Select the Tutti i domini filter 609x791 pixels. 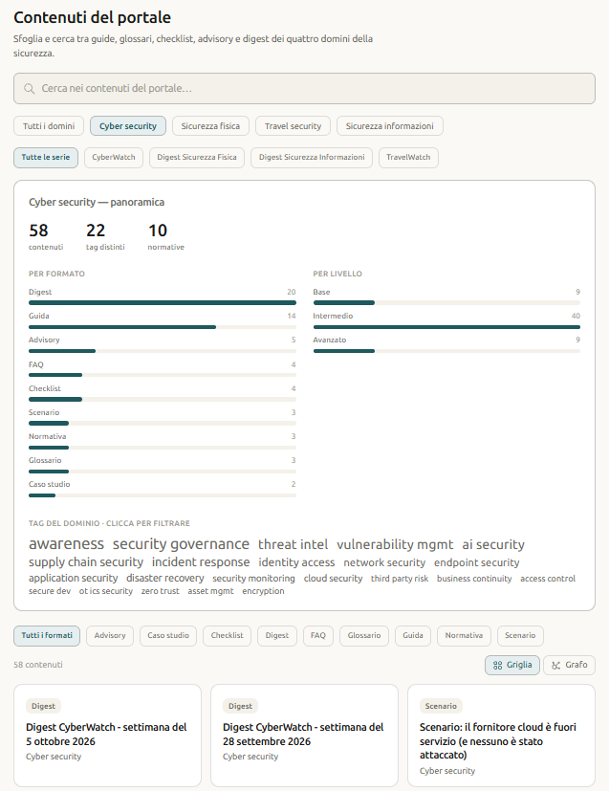pyautogui.click(x=49, y=126)
